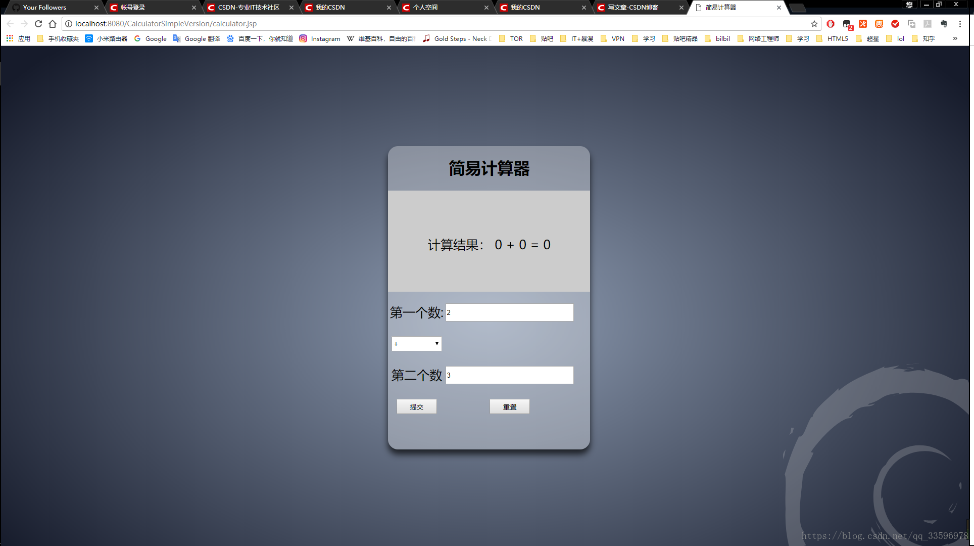
Task: Close the 简易计算器 tab
Action: [x=779, y=8]
